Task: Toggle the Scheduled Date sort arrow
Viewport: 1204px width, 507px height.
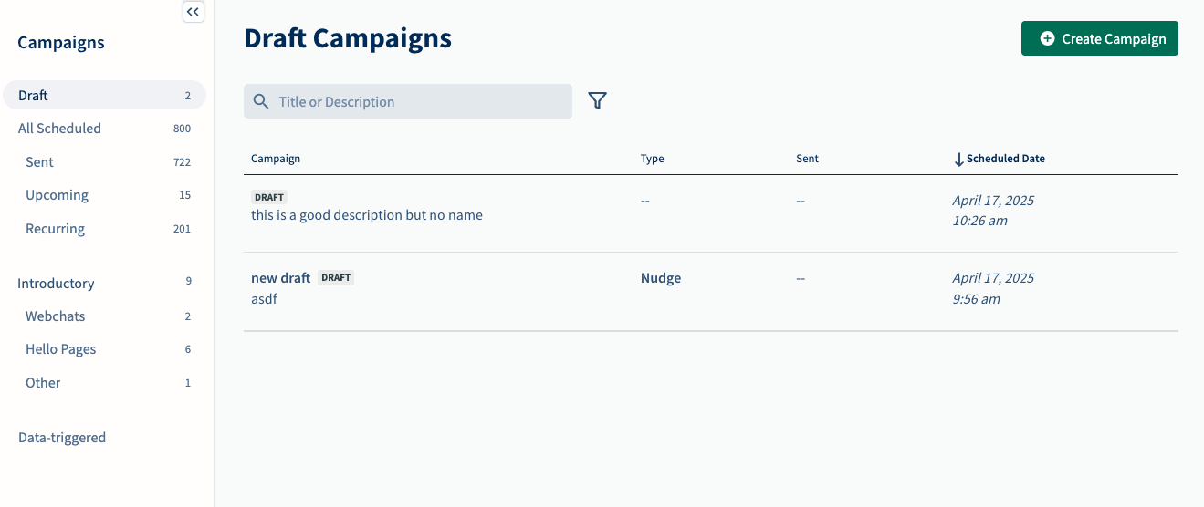Action: [x=958, y=159]
